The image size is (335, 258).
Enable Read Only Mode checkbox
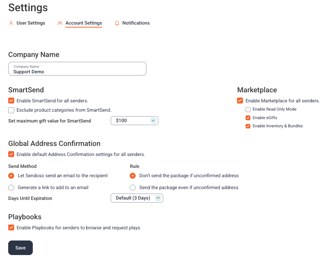[248, 109]
